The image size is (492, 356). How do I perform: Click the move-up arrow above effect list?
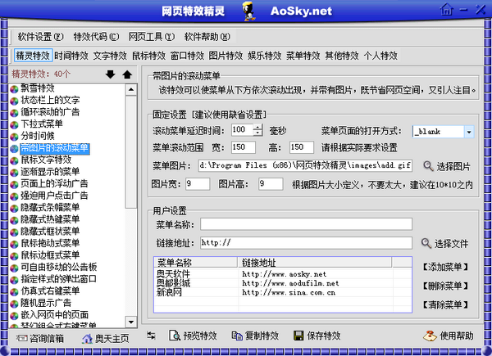(126, 75)
